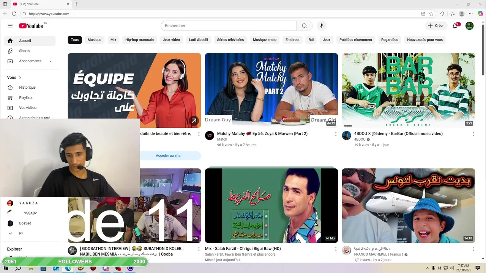
Task: Select the Publiées récemment chip
Action: (356, 40)
